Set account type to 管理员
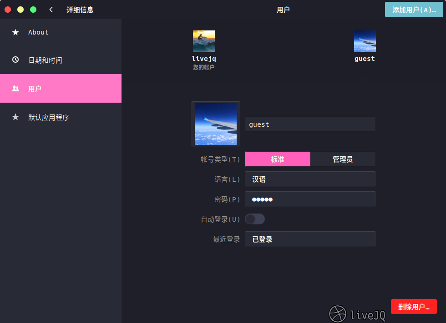Image resolution: width=446 pixels, height=323 pixels. tap(343, 159)
